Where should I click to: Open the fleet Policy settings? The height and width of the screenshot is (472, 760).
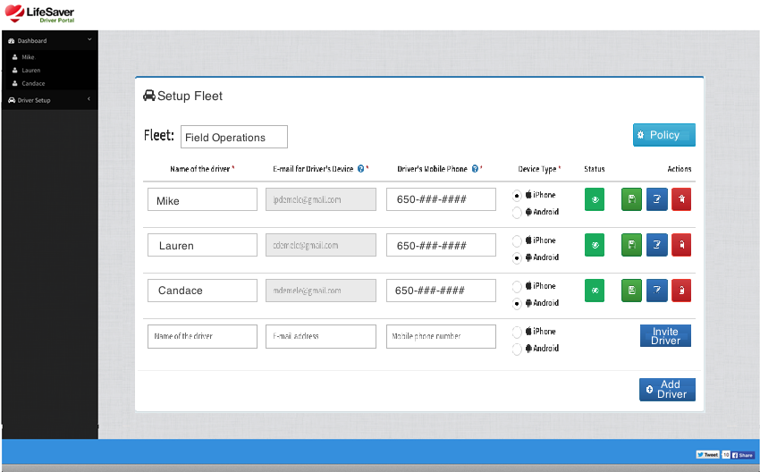coord(663,135)
